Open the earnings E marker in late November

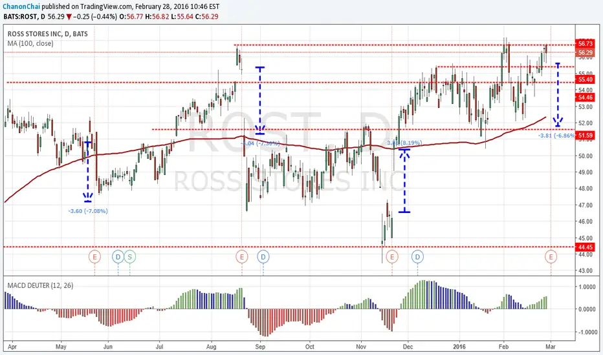tap(392, 256)
